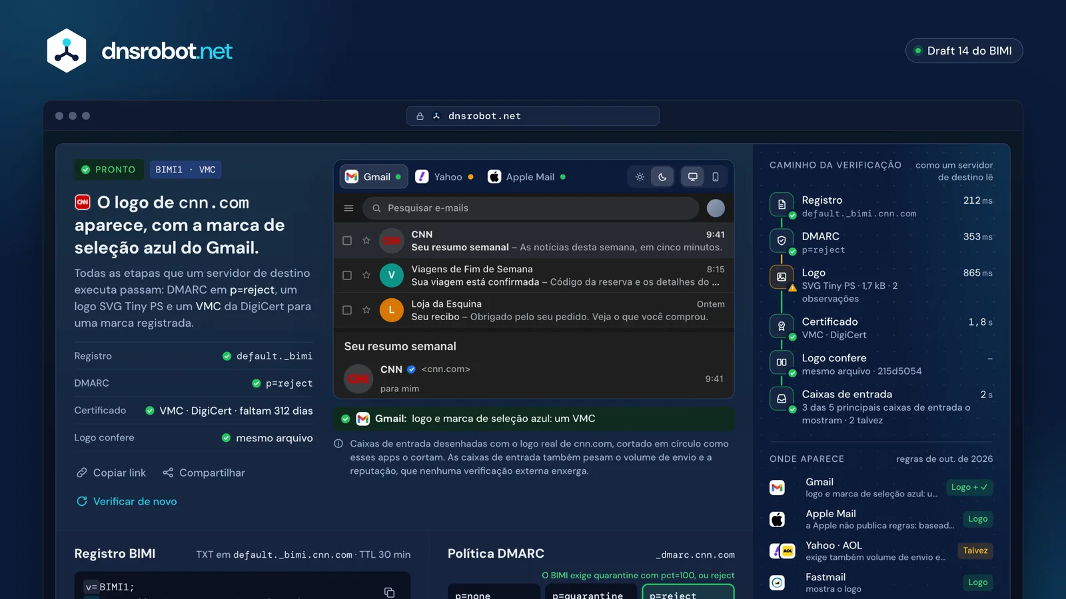The image size is (1066, 599).
Task: Click the Logo + ✓ badge for Gmail
Action: pos(969,487)
